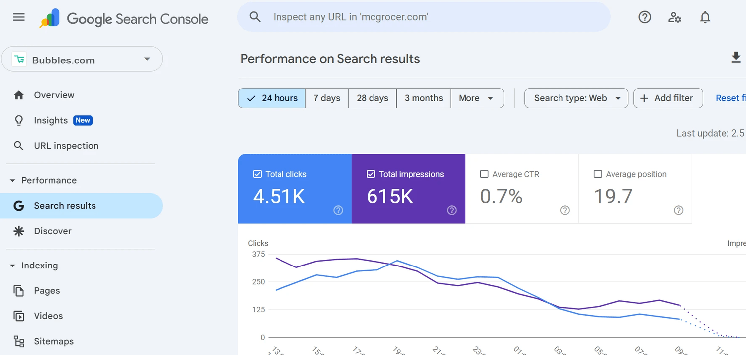The image size is (746, 355).
Task: Download the performance report via export icon
Action: coord(736,57)
